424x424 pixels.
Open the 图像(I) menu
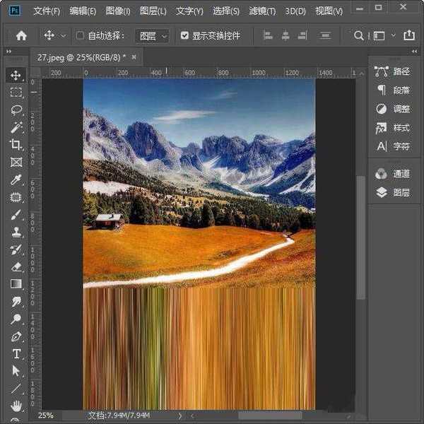(118, 11)
